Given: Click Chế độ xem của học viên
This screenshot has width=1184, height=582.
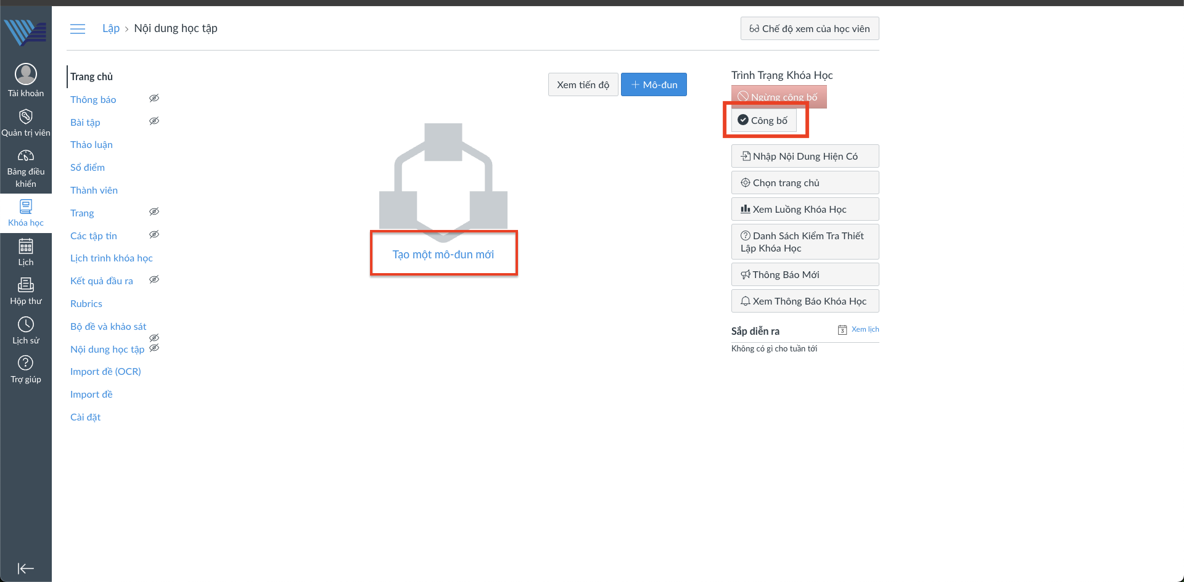Looking at the screenshot, I should tap(809, 28).
